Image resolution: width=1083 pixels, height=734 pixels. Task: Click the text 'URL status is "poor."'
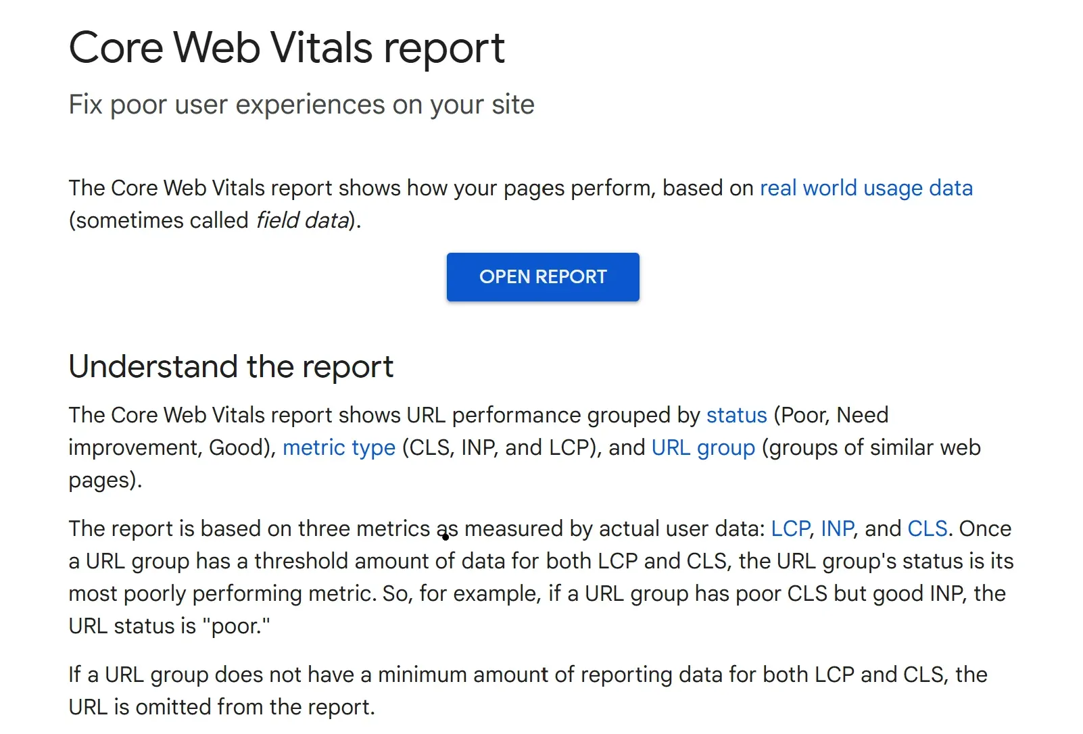coord(169,626)
